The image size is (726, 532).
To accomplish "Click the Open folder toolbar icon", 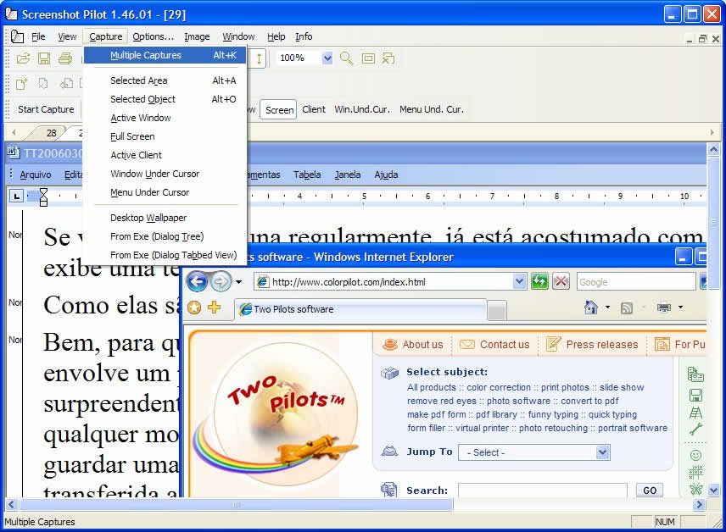I will point(23,58).
